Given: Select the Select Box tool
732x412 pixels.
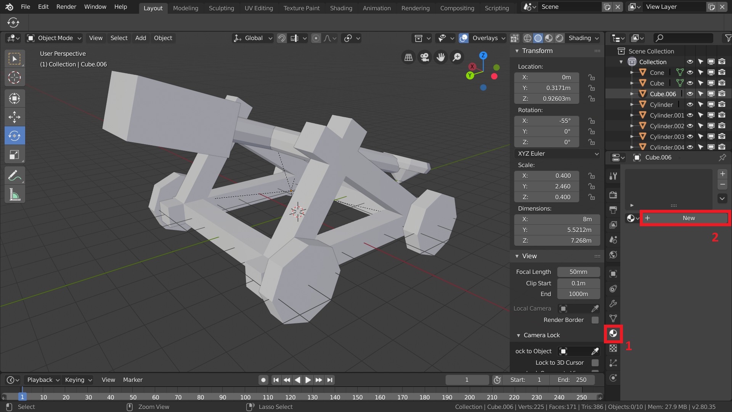Looking at the screenshot, I should pos(14,59).
